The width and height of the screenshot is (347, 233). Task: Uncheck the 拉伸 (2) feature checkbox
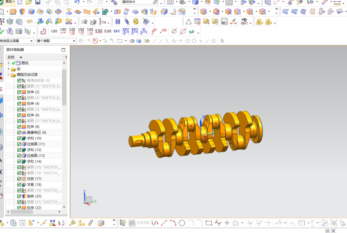(x=19, y=92)
